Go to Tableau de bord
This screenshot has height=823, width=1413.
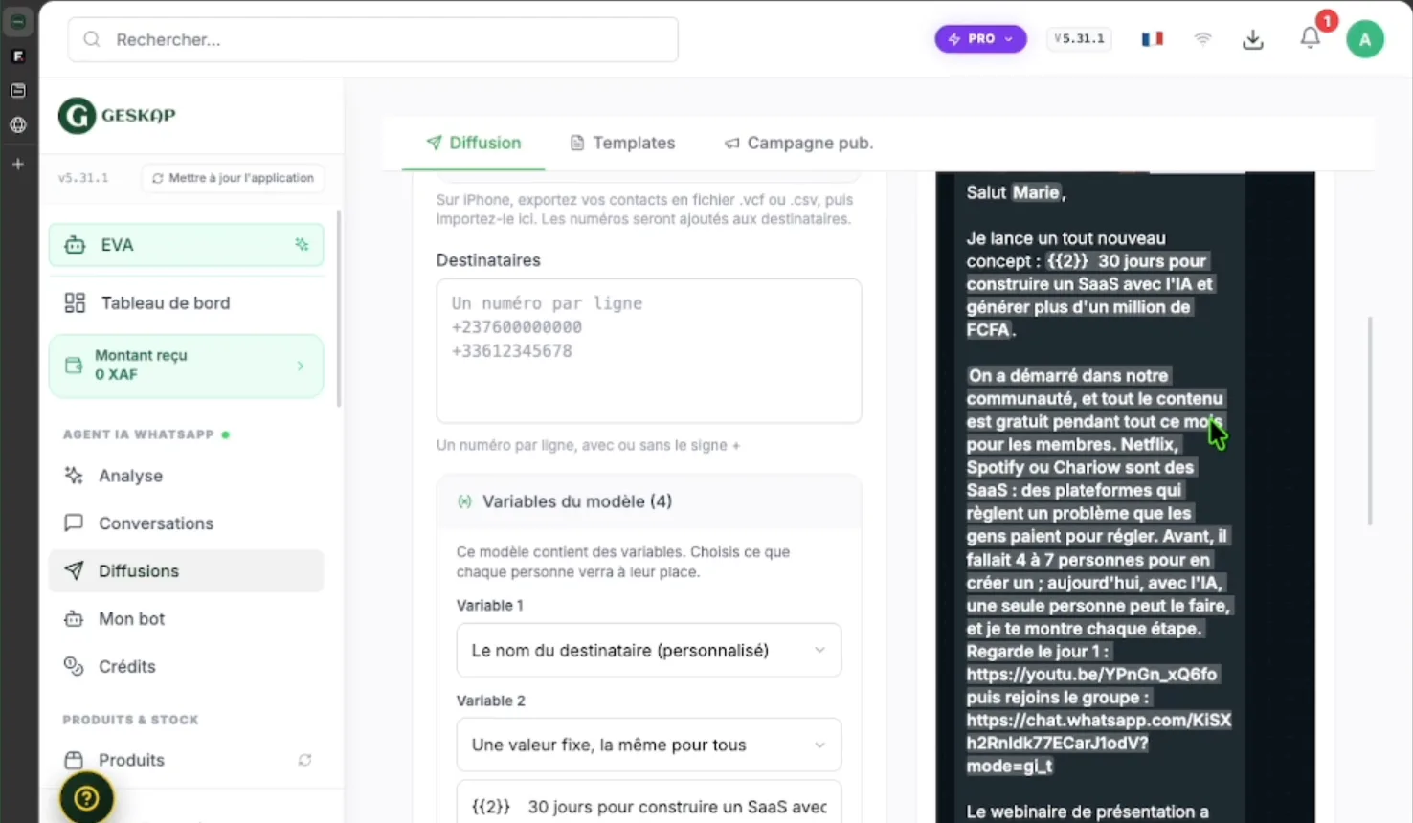point(186,302)
